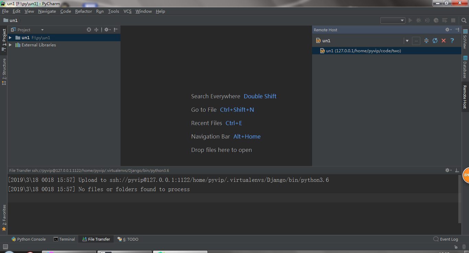Expand the un1 project tree node
469x253 pixels.
[x=10, y=37]
